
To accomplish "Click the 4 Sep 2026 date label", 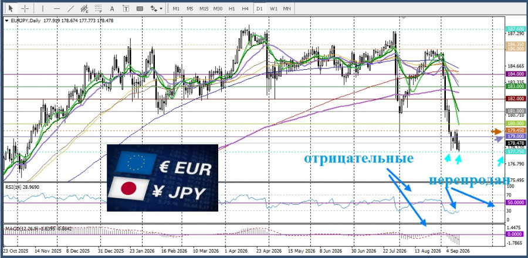I will pos(458,252).
